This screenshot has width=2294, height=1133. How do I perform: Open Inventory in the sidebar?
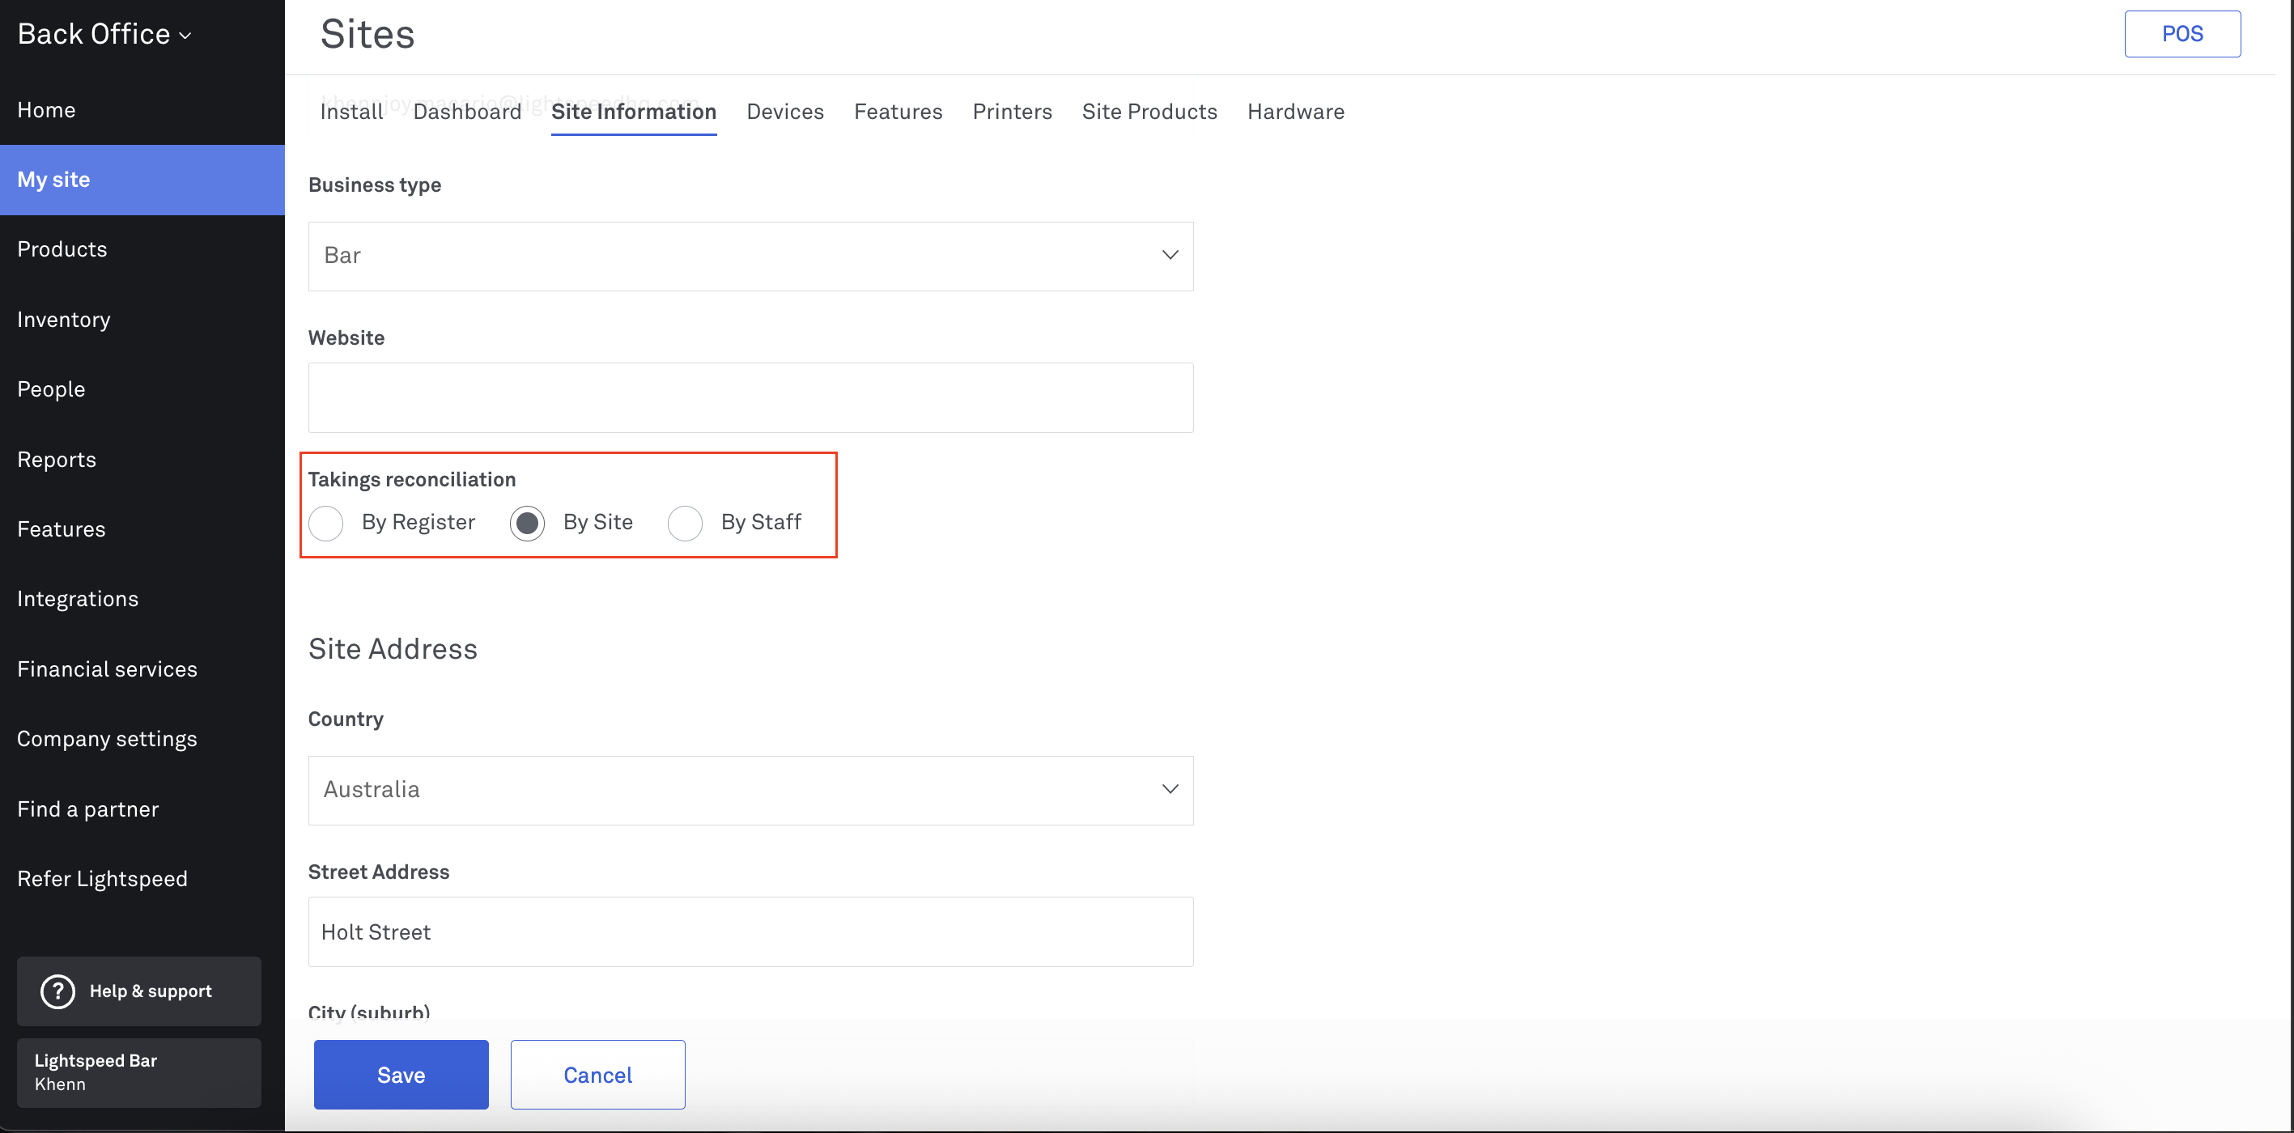(x=64, y=320)
